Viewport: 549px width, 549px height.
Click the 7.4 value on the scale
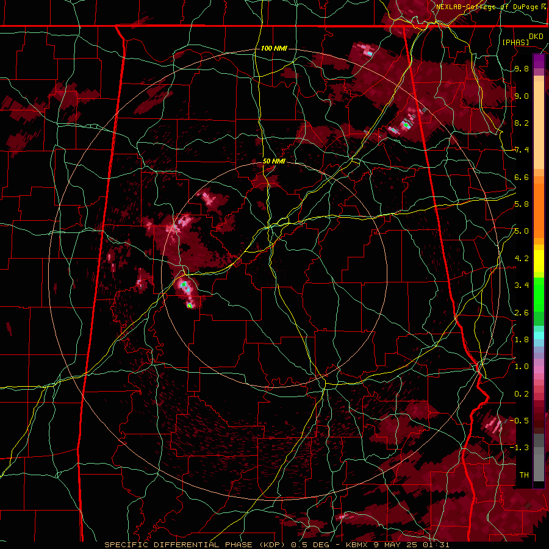point(522,150)
